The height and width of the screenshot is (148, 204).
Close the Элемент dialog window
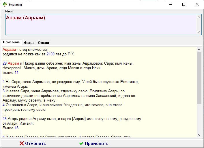point(197,4)
